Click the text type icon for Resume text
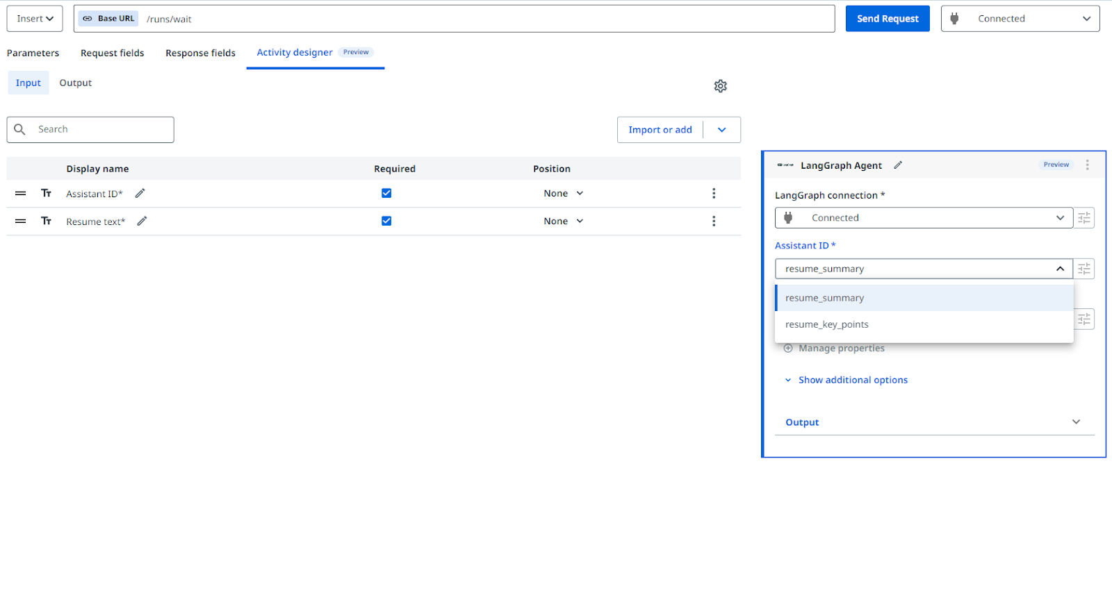Screen dimensions: 1112x593 coord(47,222)
